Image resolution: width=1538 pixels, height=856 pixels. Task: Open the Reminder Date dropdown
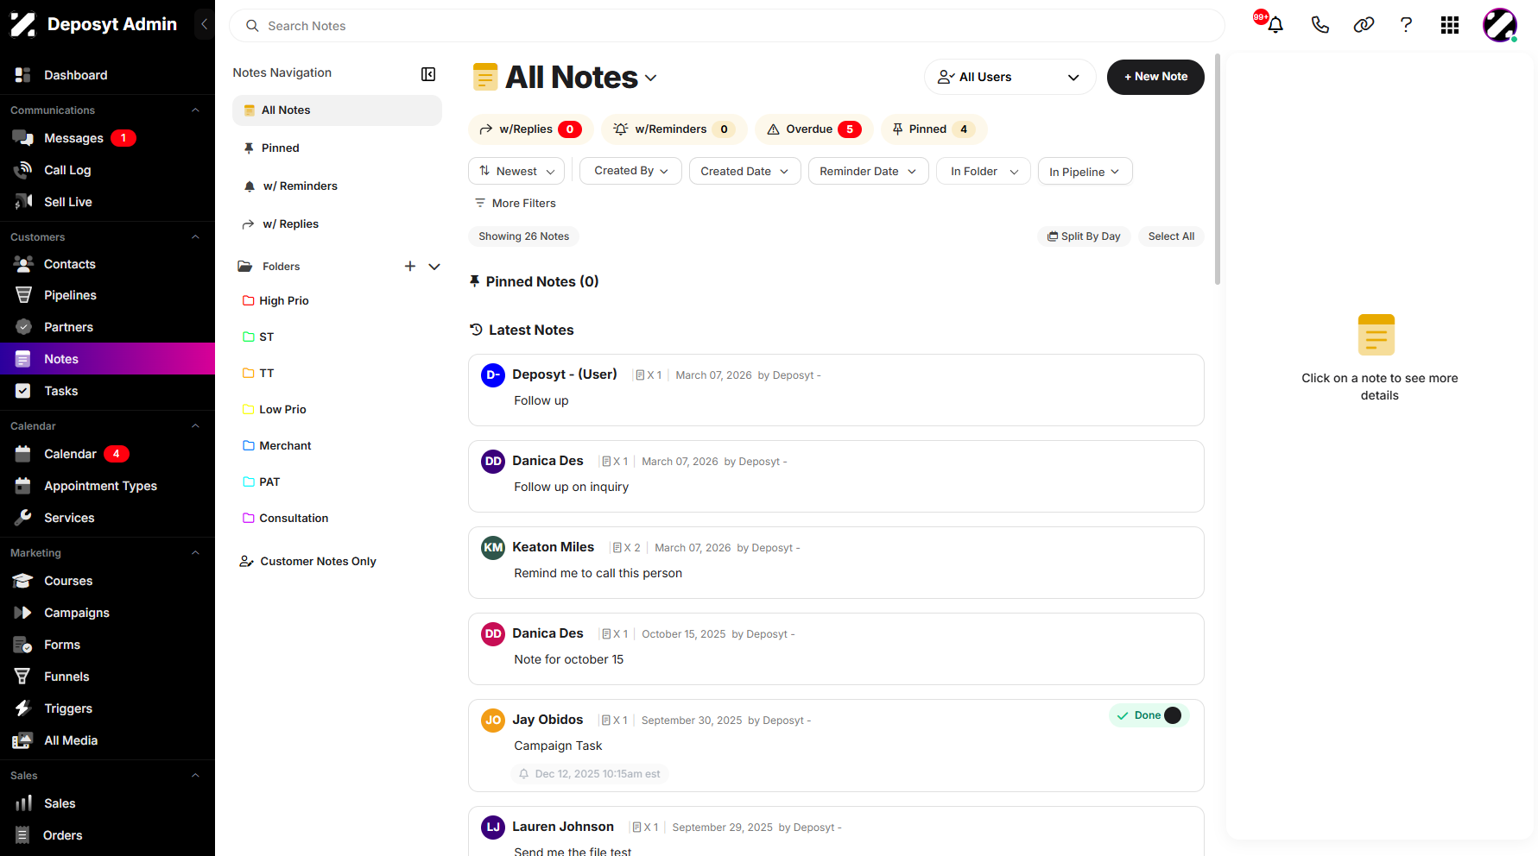click(868, 171)
